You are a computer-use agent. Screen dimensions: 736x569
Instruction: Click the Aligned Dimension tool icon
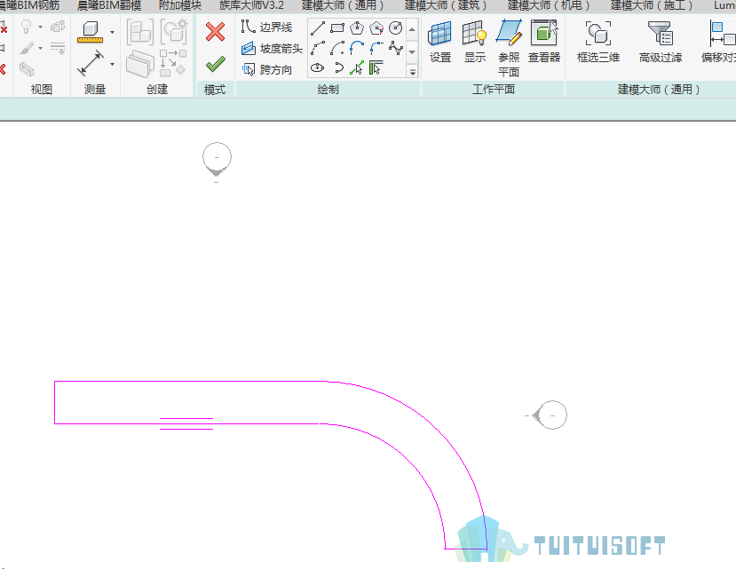pyautogui.click(x=91, y=63)
